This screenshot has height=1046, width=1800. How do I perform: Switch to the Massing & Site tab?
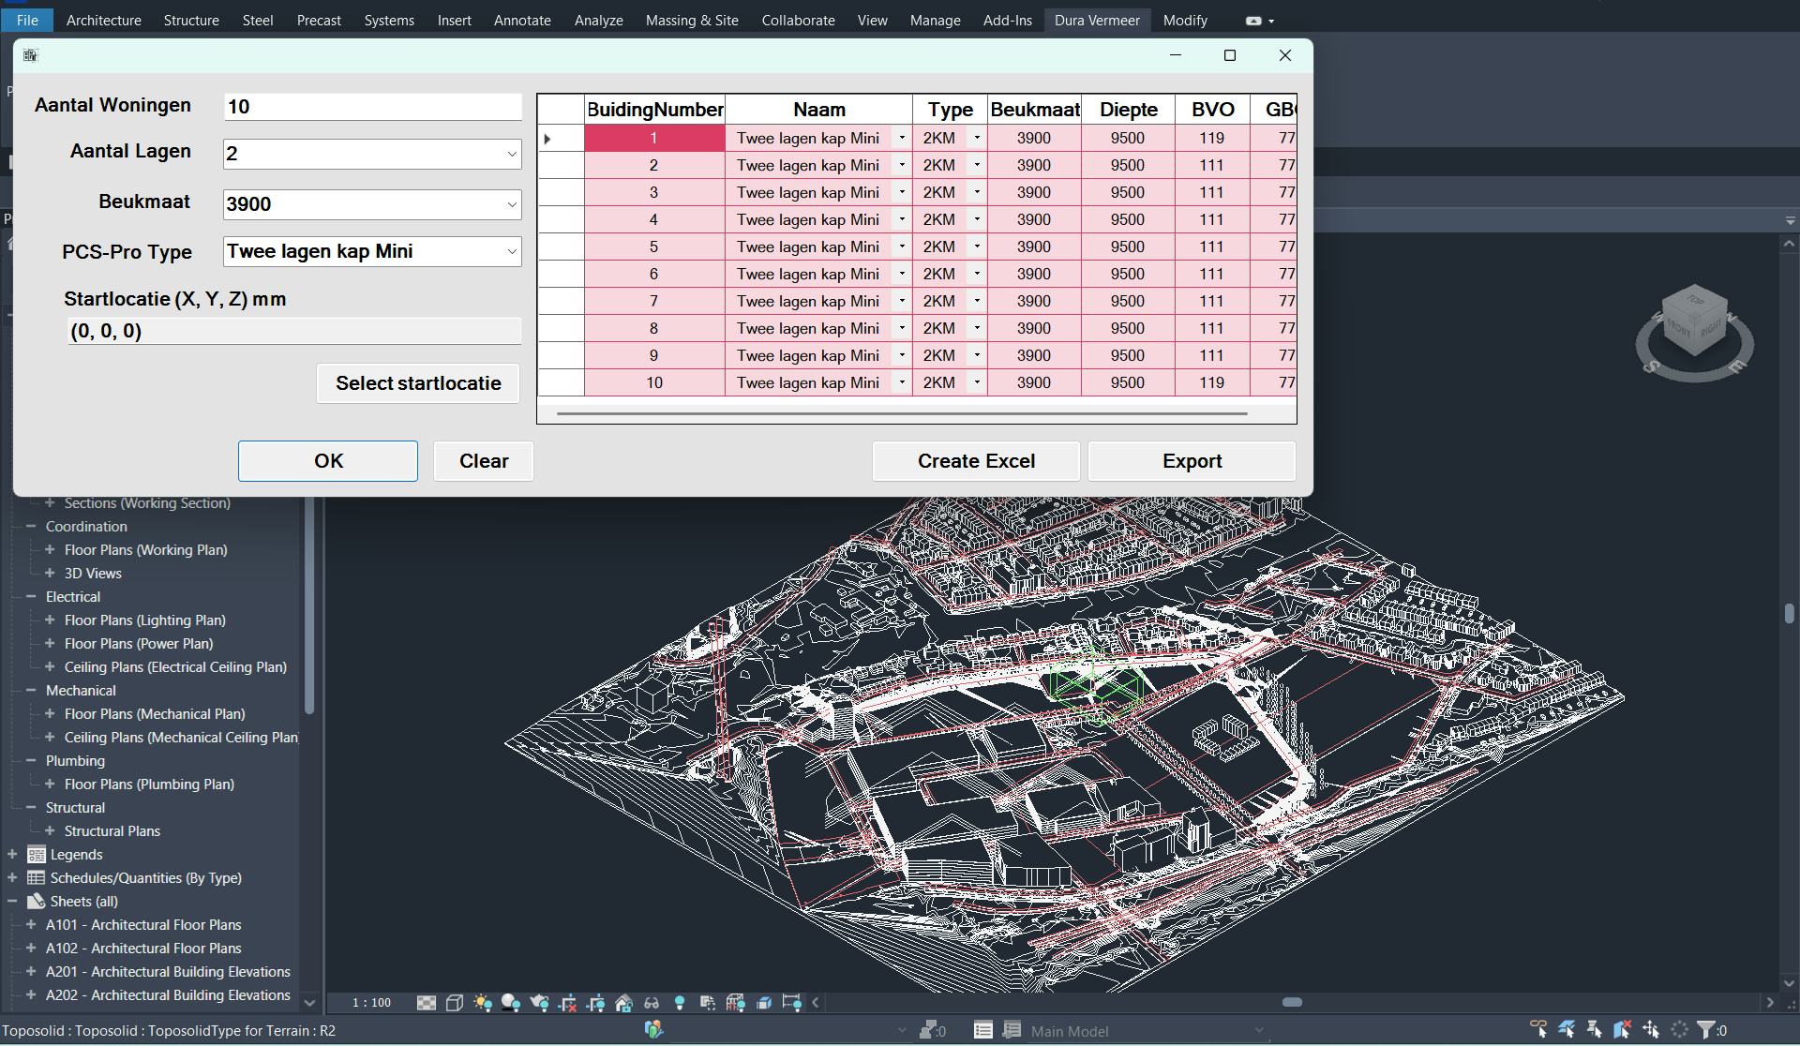692,20
